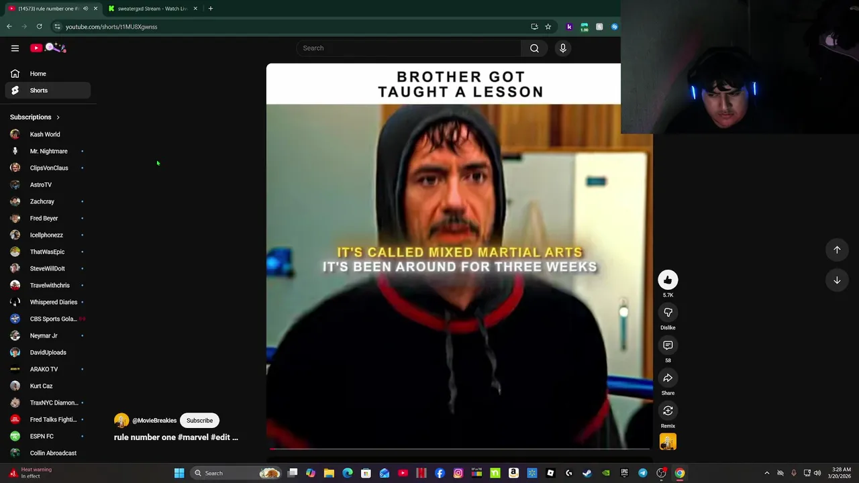Open the Remix option
Viewport: 859px width, 483px height.
pyautogui.click(x=668, y=411)
